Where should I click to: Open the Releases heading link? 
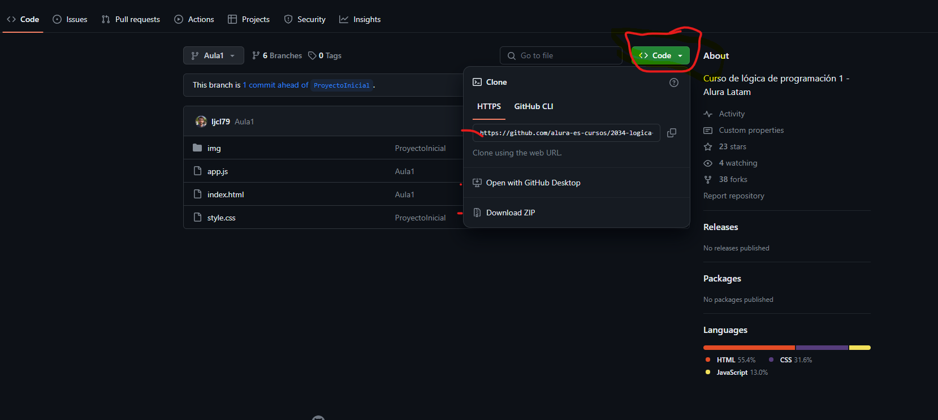pyautogui.click(x=721, y=227)
